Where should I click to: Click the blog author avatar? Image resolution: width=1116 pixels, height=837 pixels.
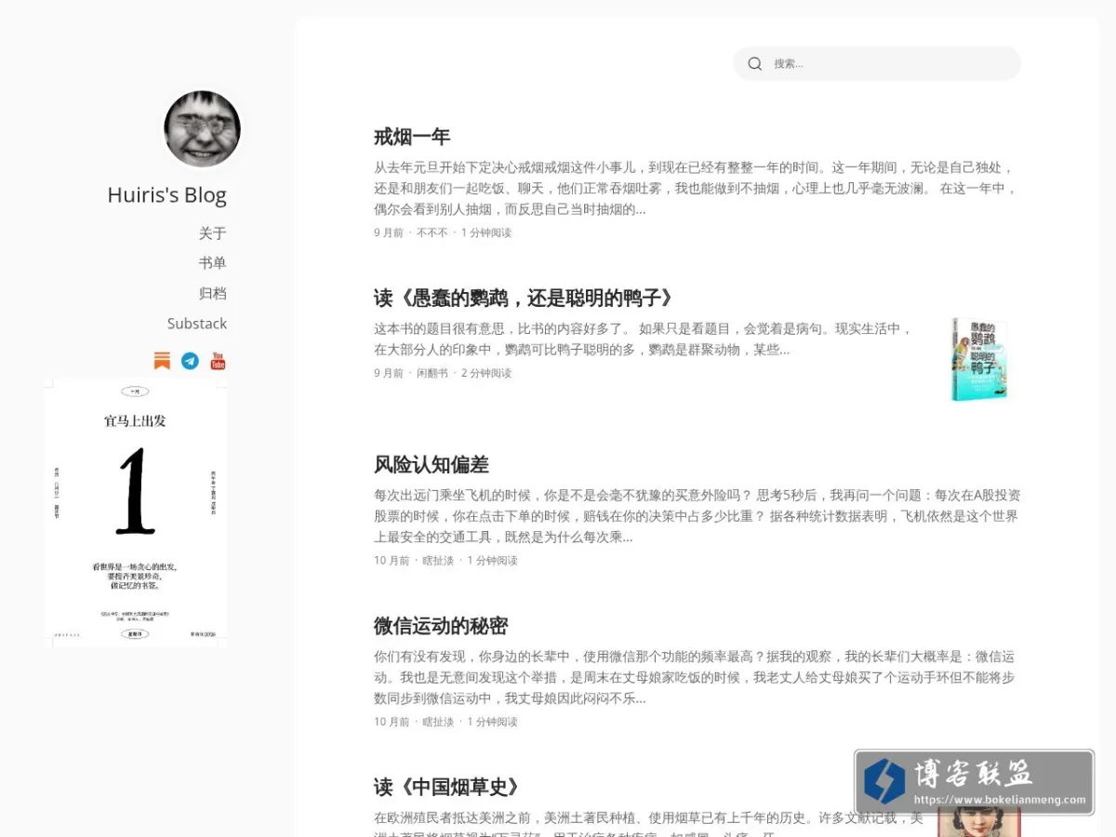tap(203, 129)
